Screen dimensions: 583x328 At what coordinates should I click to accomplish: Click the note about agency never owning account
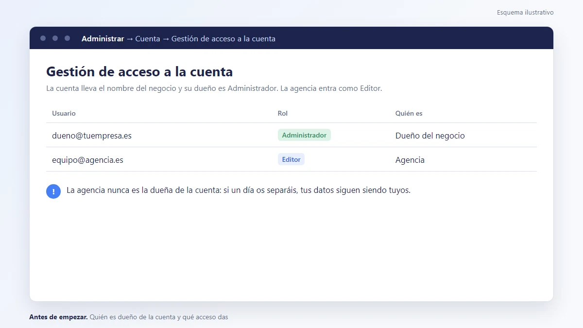pyautogui.click(x=239, y=190)
